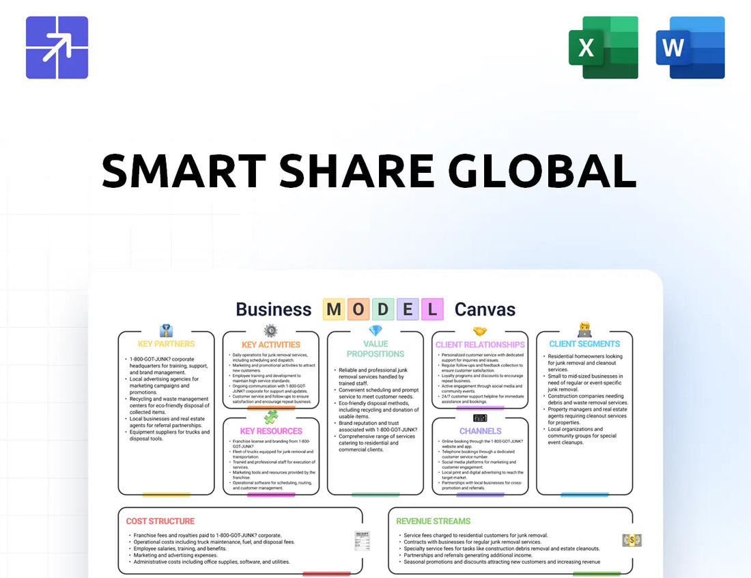
Task: Click the handshake icon above Client Relationships
Action: pyautogui.click(x=480, y=331)
